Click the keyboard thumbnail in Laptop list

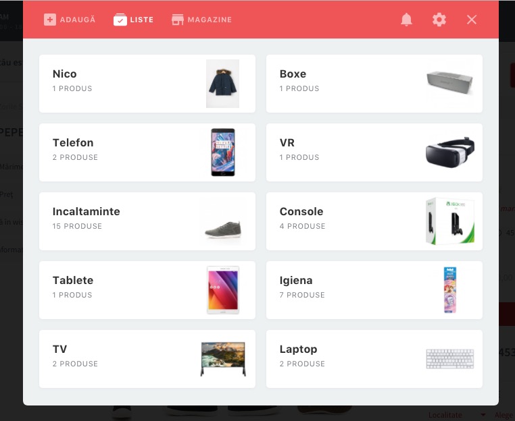click(x=450, y=359)
